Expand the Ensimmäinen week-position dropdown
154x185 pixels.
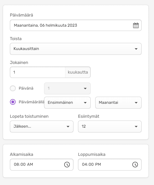click(x=67, y=103)
